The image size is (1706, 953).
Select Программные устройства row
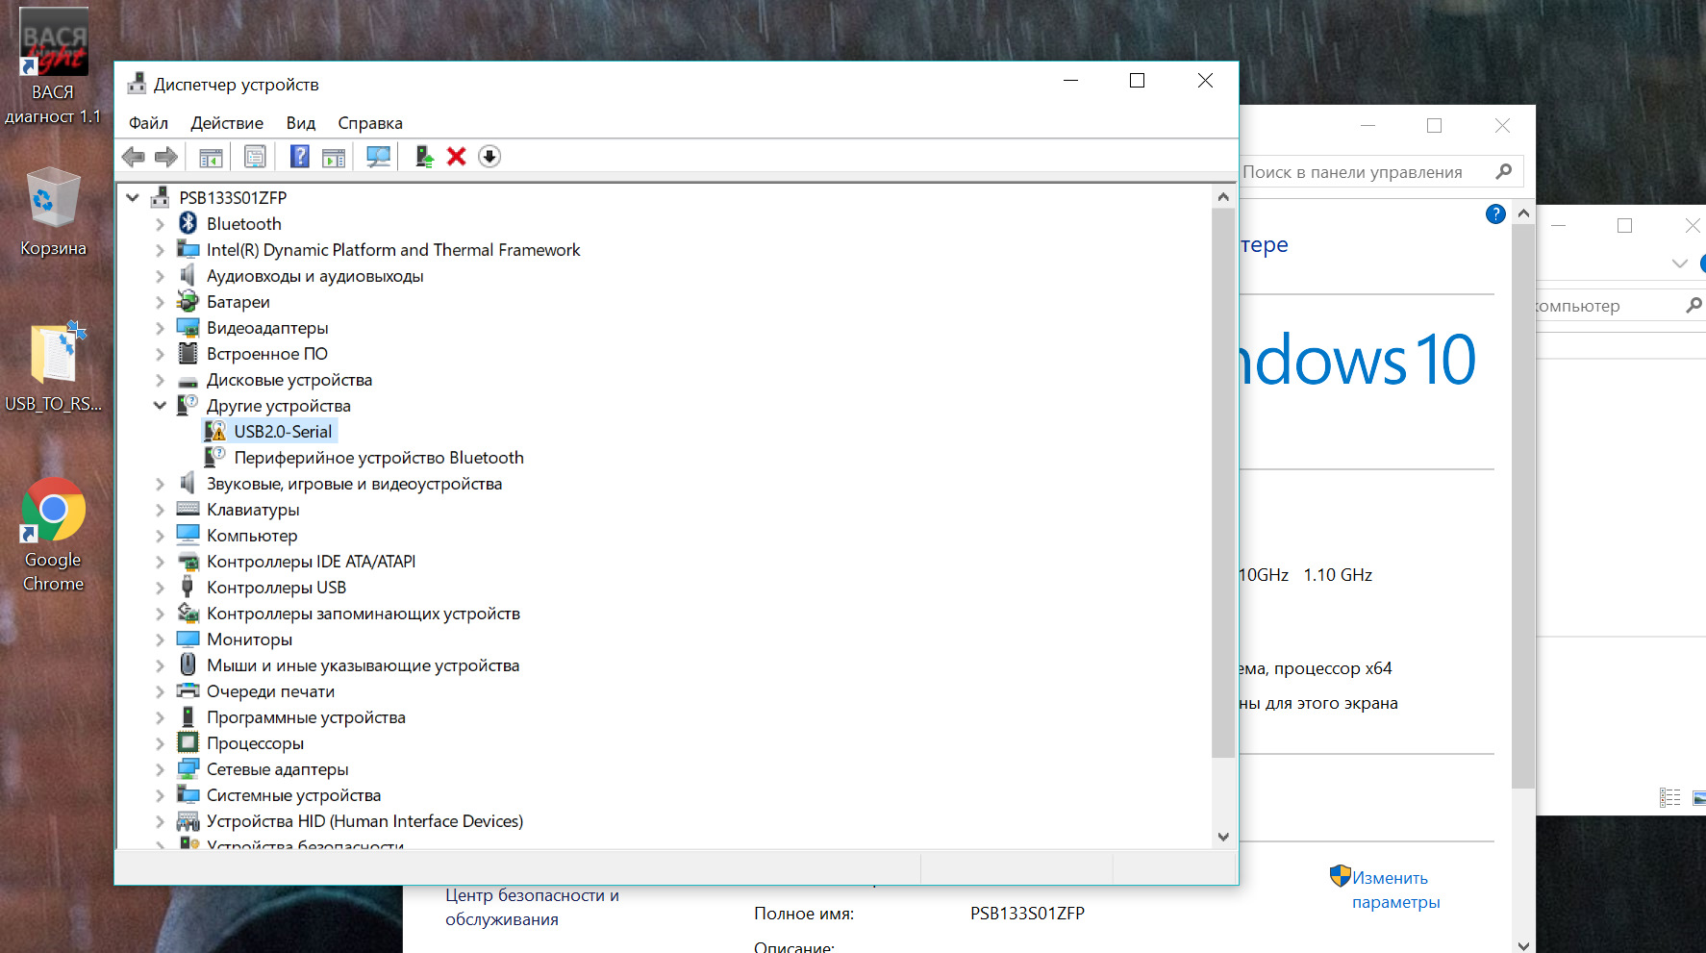[306, 717]
